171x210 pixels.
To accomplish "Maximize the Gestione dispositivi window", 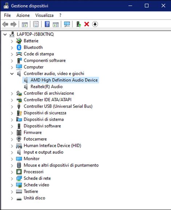I will pyautogui.click(x=147, y=6).
